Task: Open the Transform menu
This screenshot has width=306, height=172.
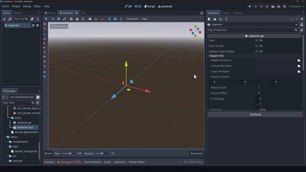Action: click(132, 19)
